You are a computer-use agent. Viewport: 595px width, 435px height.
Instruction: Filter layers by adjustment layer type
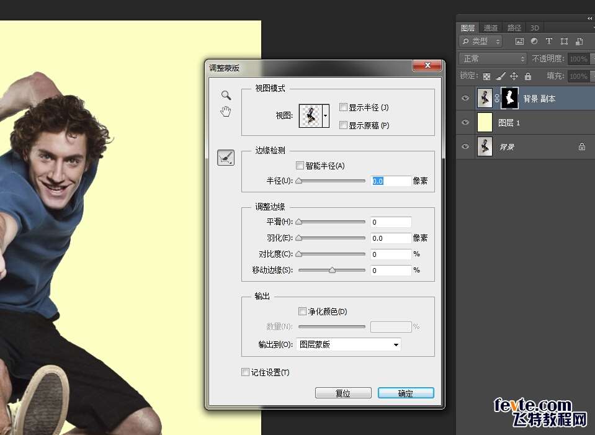tap(534, 42)
